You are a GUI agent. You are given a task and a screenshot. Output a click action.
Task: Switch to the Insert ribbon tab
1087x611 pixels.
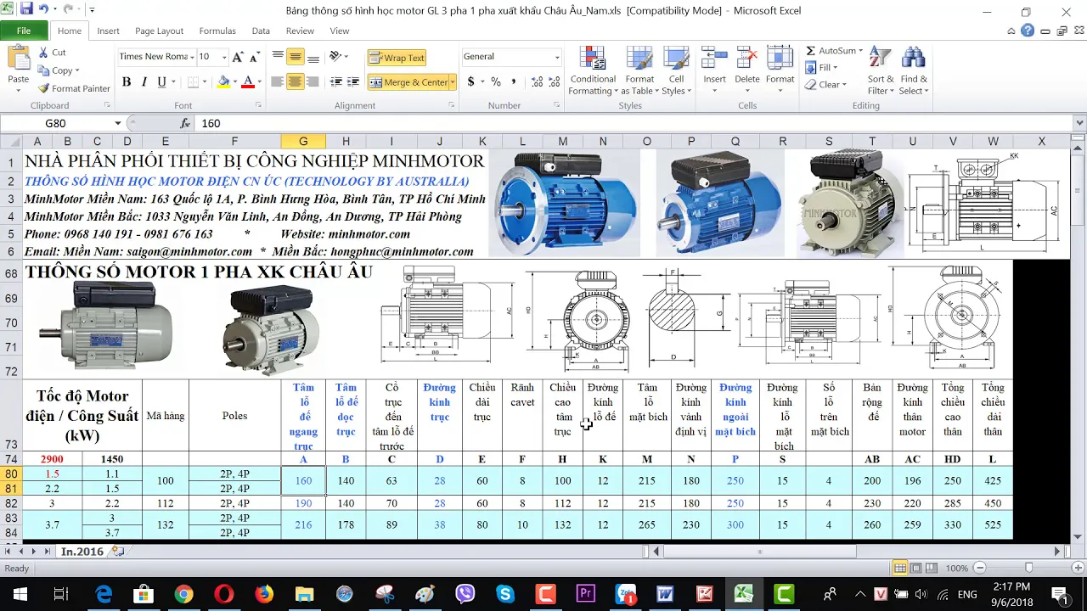point(108,31)
